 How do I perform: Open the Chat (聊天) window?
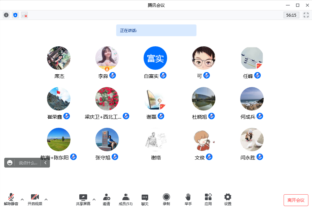pos(145,200)
